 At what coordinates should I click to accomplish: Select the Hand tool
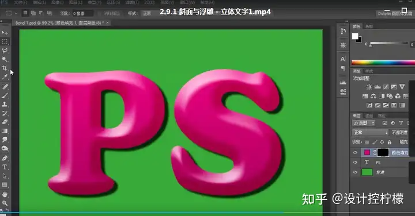pyautogui.click(x=5, y=194)
